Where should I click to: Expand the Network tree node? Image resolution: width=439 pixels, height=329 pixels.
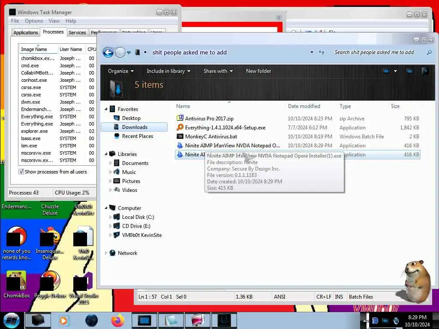tap(106, 253)
